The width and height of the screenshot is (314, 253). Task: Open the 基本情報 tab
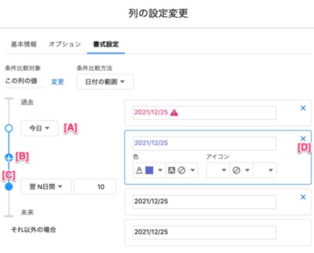[x=24, y=44]
